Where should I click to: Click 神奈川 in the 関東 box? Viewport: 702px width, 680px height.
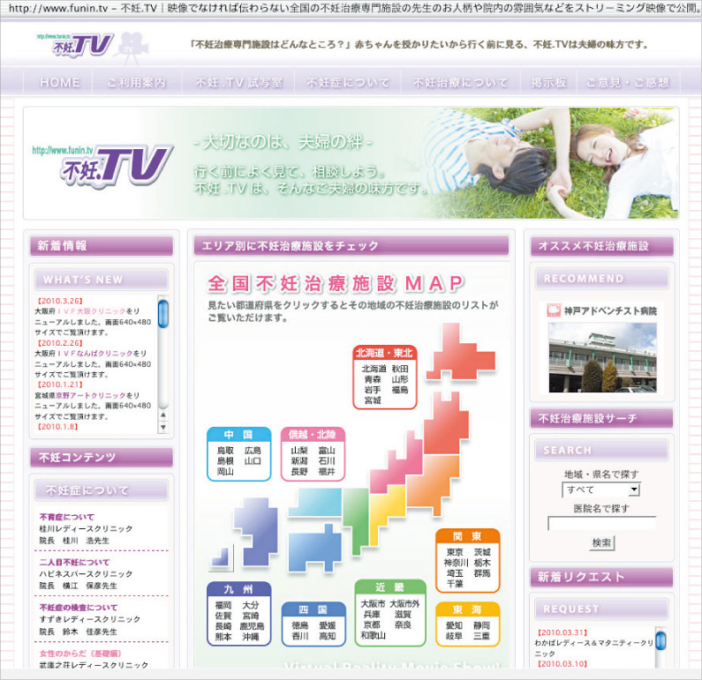pos(457,563)
